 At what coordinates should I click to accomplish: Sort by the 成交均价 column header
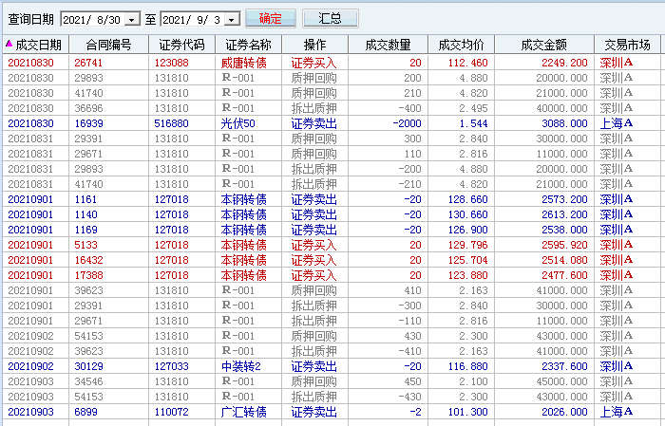coord(462,45)
